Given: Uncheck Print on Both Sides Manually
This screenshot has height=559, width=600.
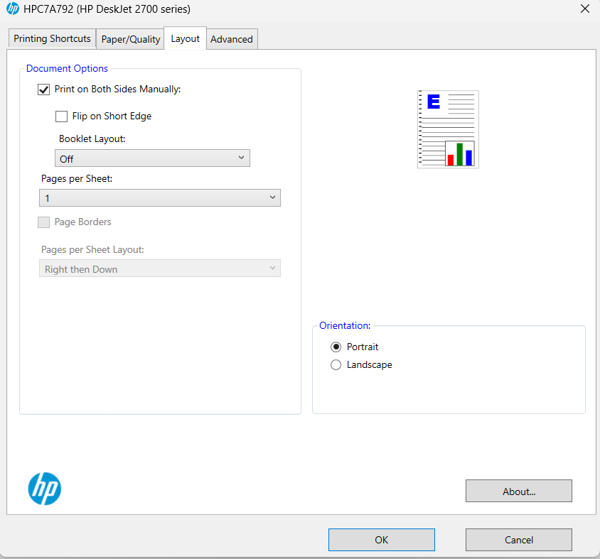Looking at the screenshot, I should tap(43, 89).
